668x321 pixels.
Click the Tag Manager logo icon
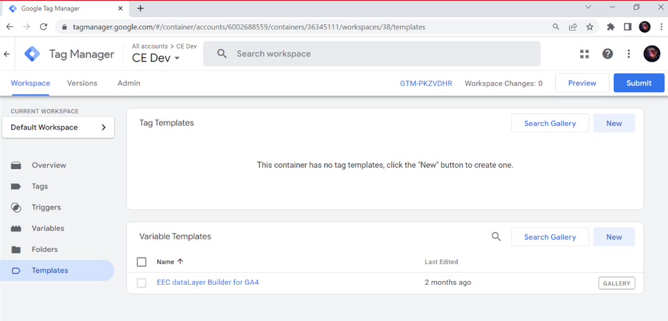32,54
